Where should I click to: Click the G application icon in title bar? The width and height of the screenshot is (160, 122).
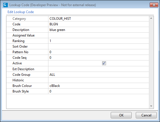pos(6,5)
